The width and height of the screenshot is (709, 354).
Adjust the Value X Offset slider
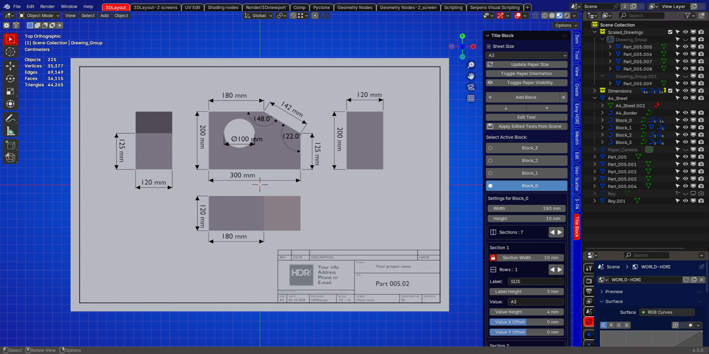526,322
